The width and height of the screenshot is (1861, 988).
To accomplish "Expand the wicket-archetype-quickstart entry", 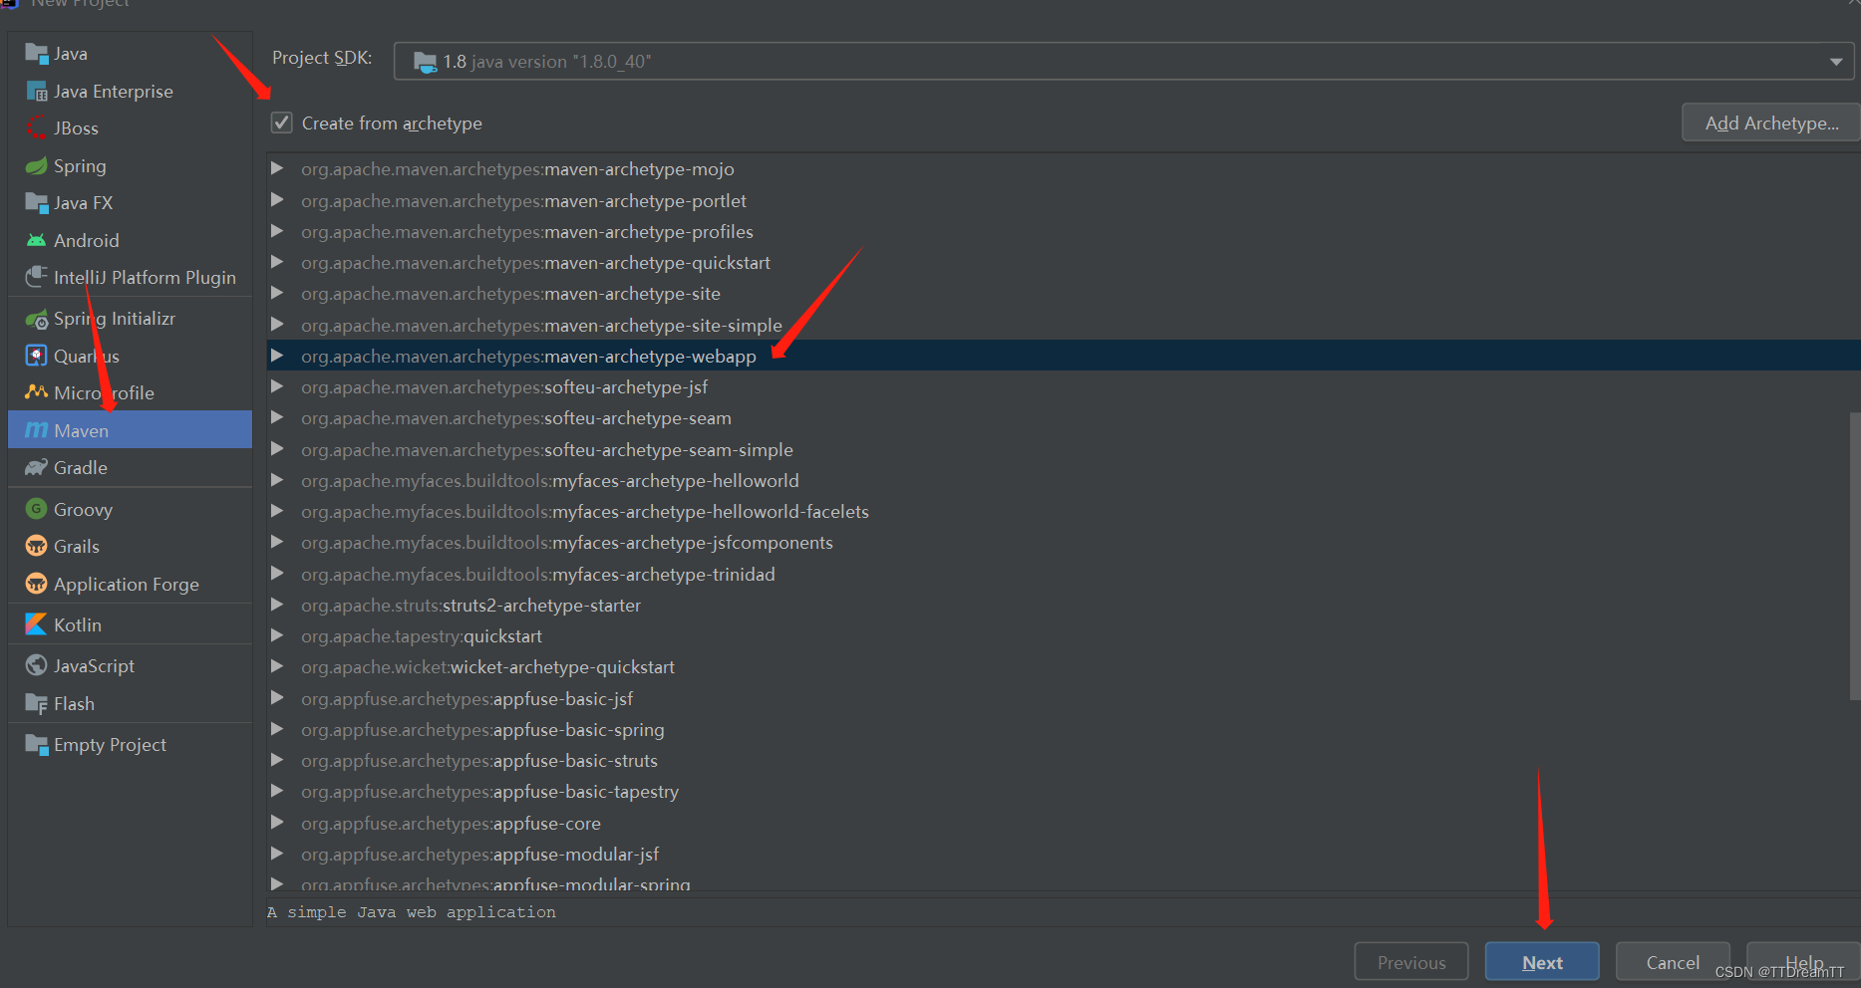I will 277,666.
